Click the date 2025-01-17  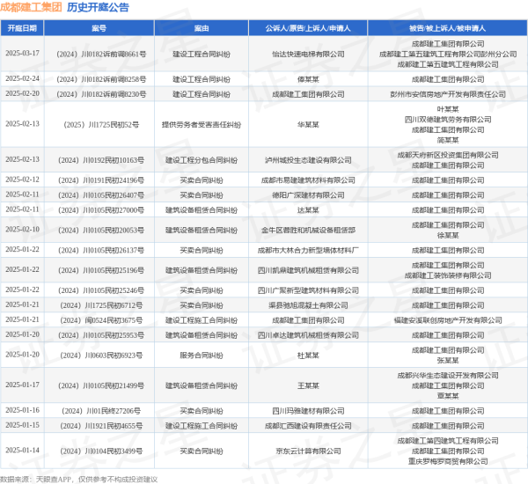click(x=22, y=385)
